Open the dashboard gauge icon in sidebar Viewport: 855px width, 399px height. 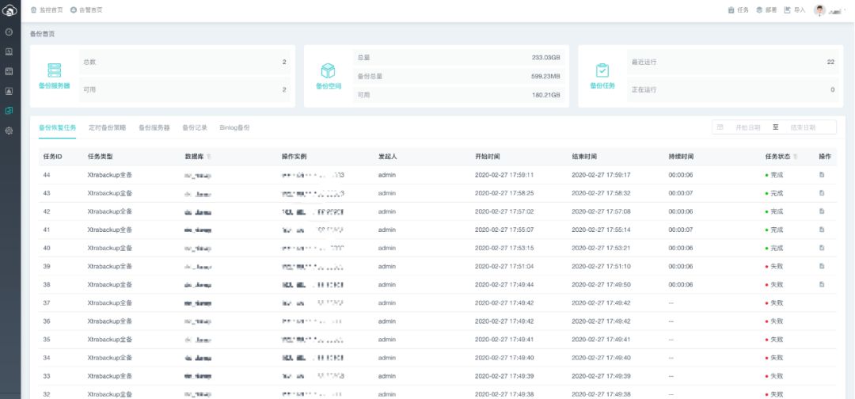click(9, 32)
